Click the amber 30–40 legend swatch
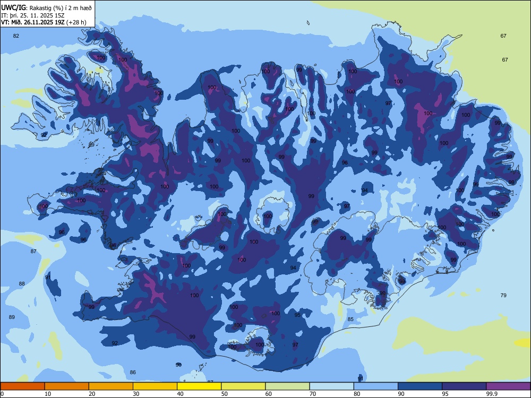The height and width of the screenshot is (398, 531). pos(155,386)
